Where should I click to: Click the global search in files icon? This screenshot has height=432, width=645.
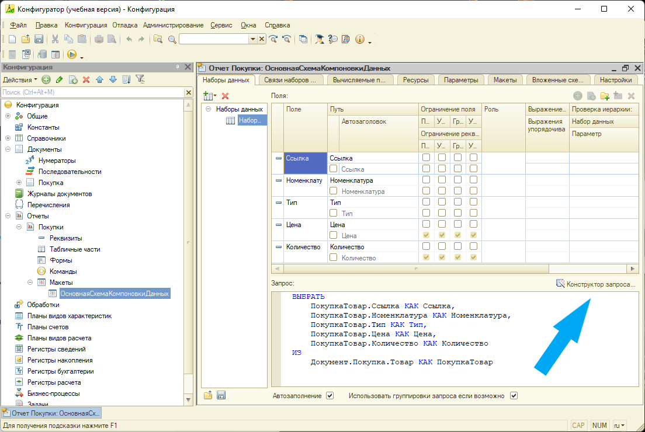pos(158,39)
